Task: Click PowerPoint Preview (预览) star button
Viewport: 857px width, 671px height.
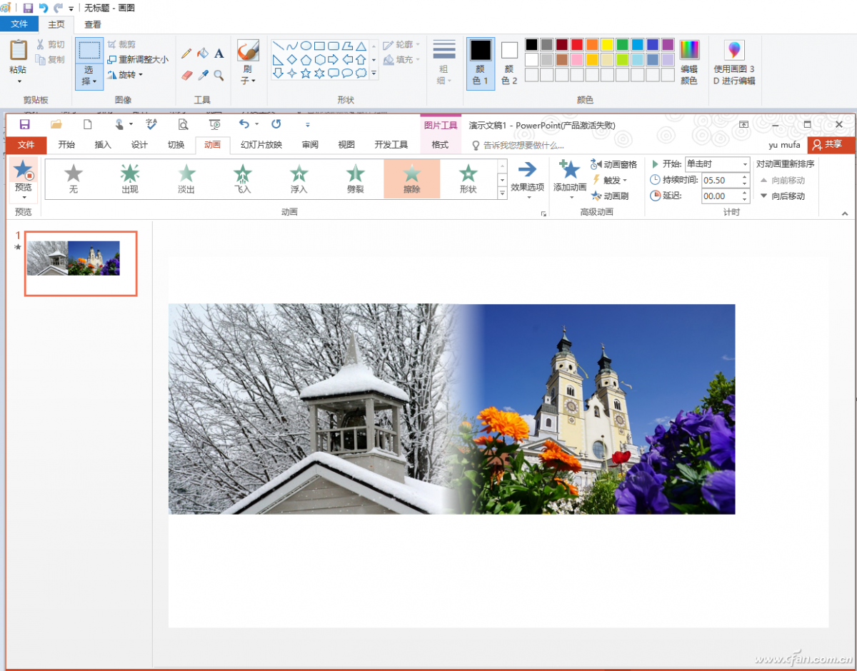Action: coord(24,172)
